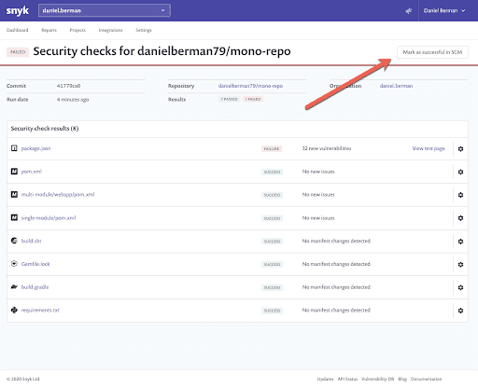The image size is (478, 388).
Task: Open the package.json file link
Action: point(35,148)
